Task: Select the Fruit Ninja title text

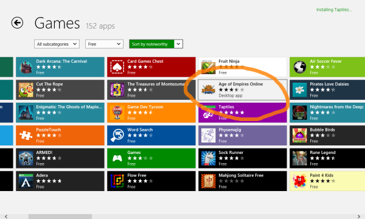Action: tap(229, 61)
